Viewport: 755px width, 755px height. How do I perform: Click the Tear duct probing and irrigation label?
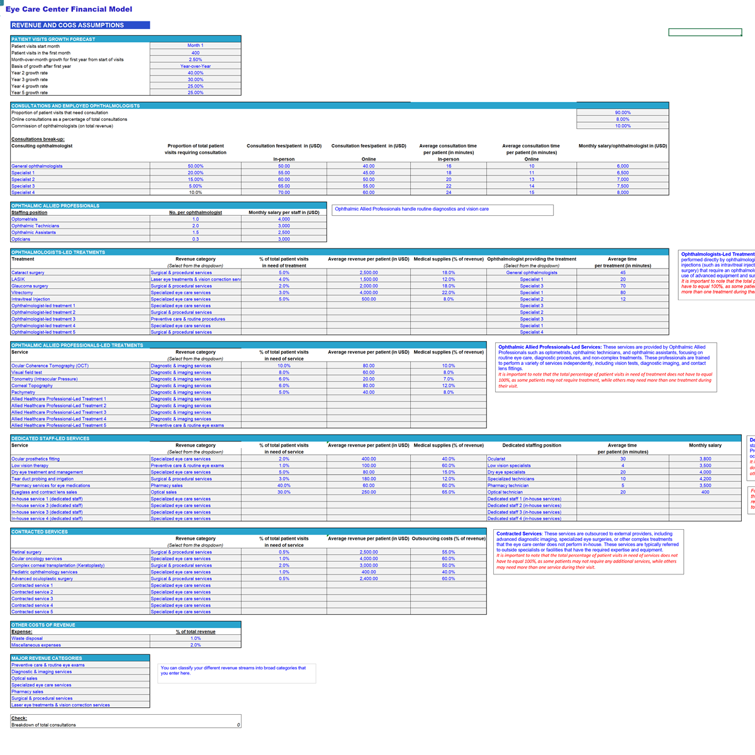[x=42, y=479]
